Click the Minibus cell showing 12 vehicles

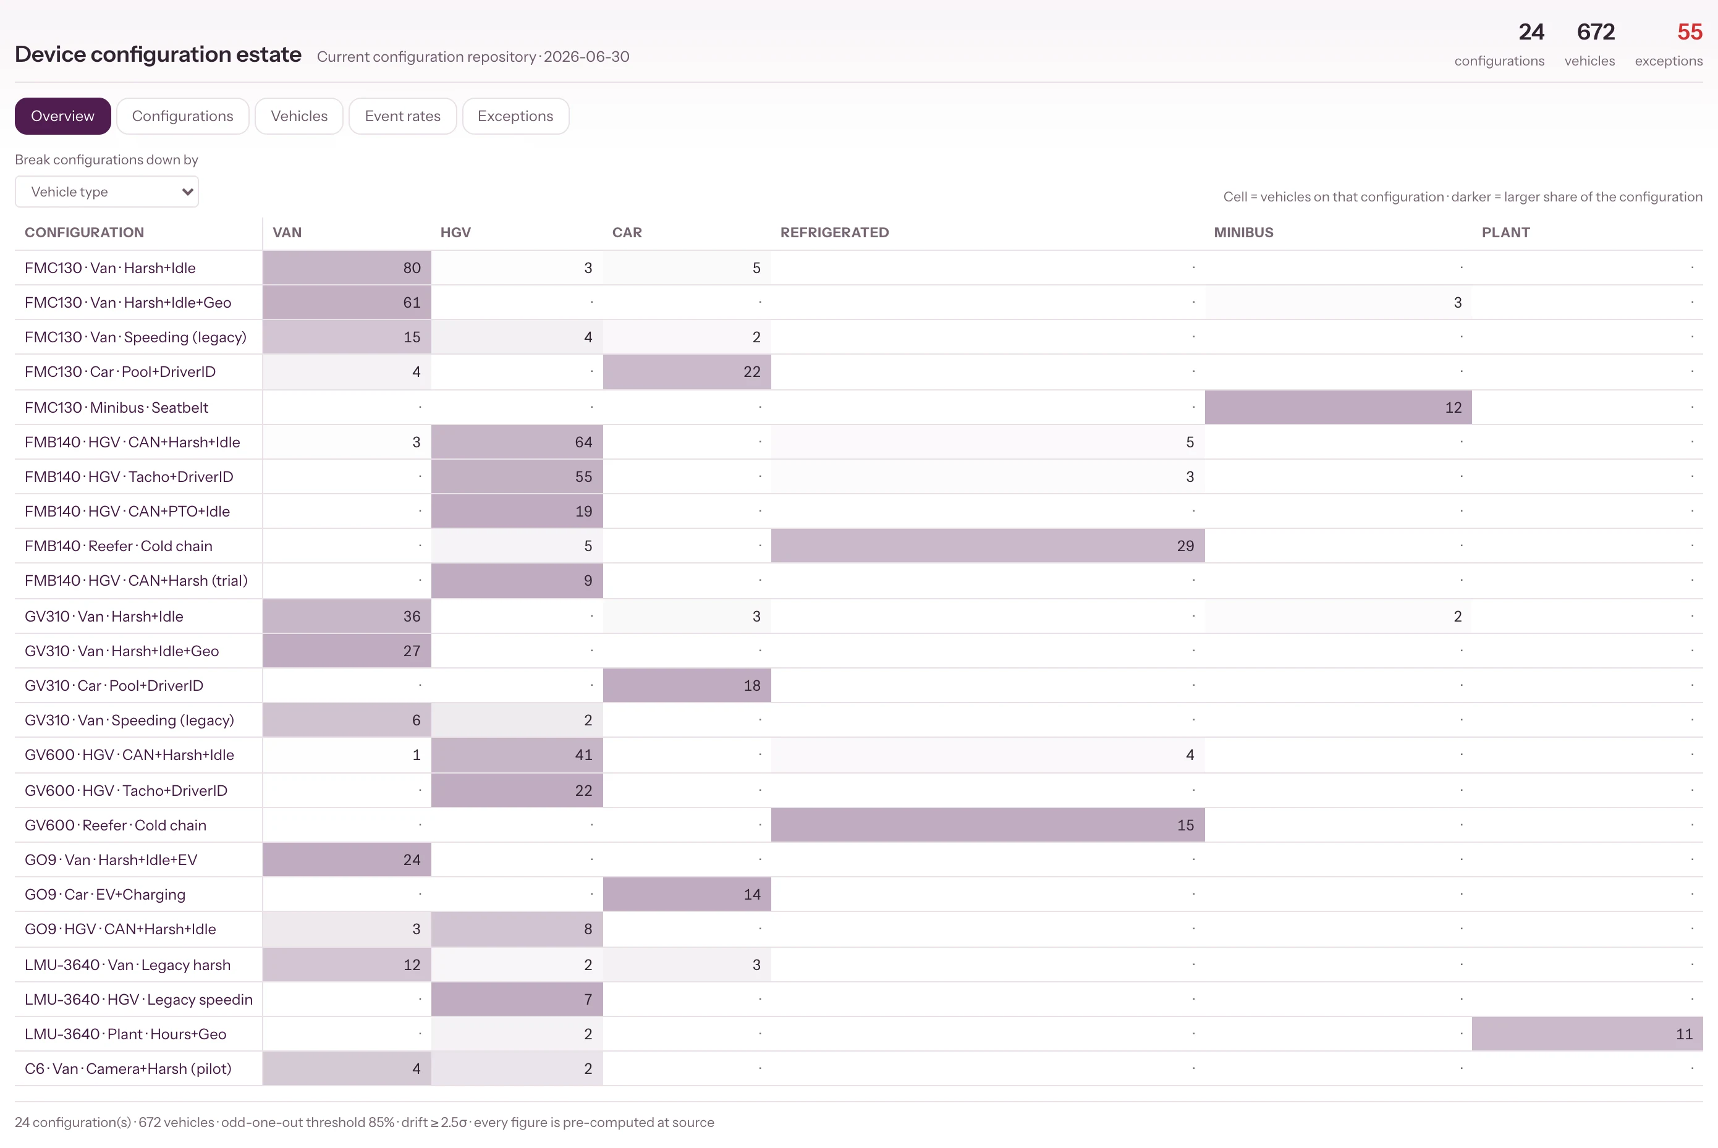point(1338,407)
